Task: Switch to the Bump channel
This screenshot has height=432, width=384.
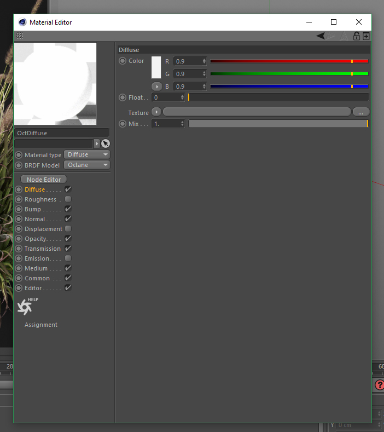Action: pyautogui.click(x=33, y=209)
